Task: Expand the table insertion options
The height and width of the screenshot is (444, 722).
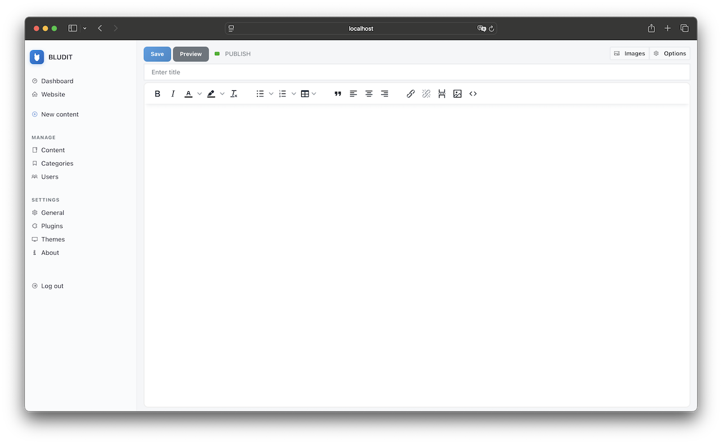Action: (x=314, y=94)
